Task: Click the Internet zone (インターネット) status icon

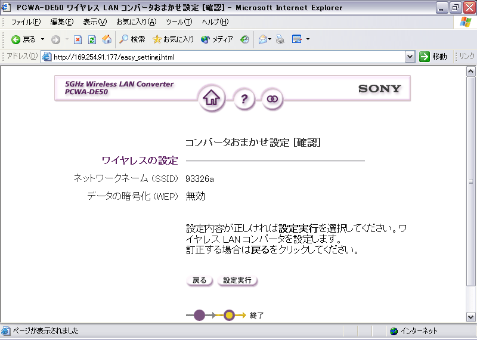Action: point(394,331)
